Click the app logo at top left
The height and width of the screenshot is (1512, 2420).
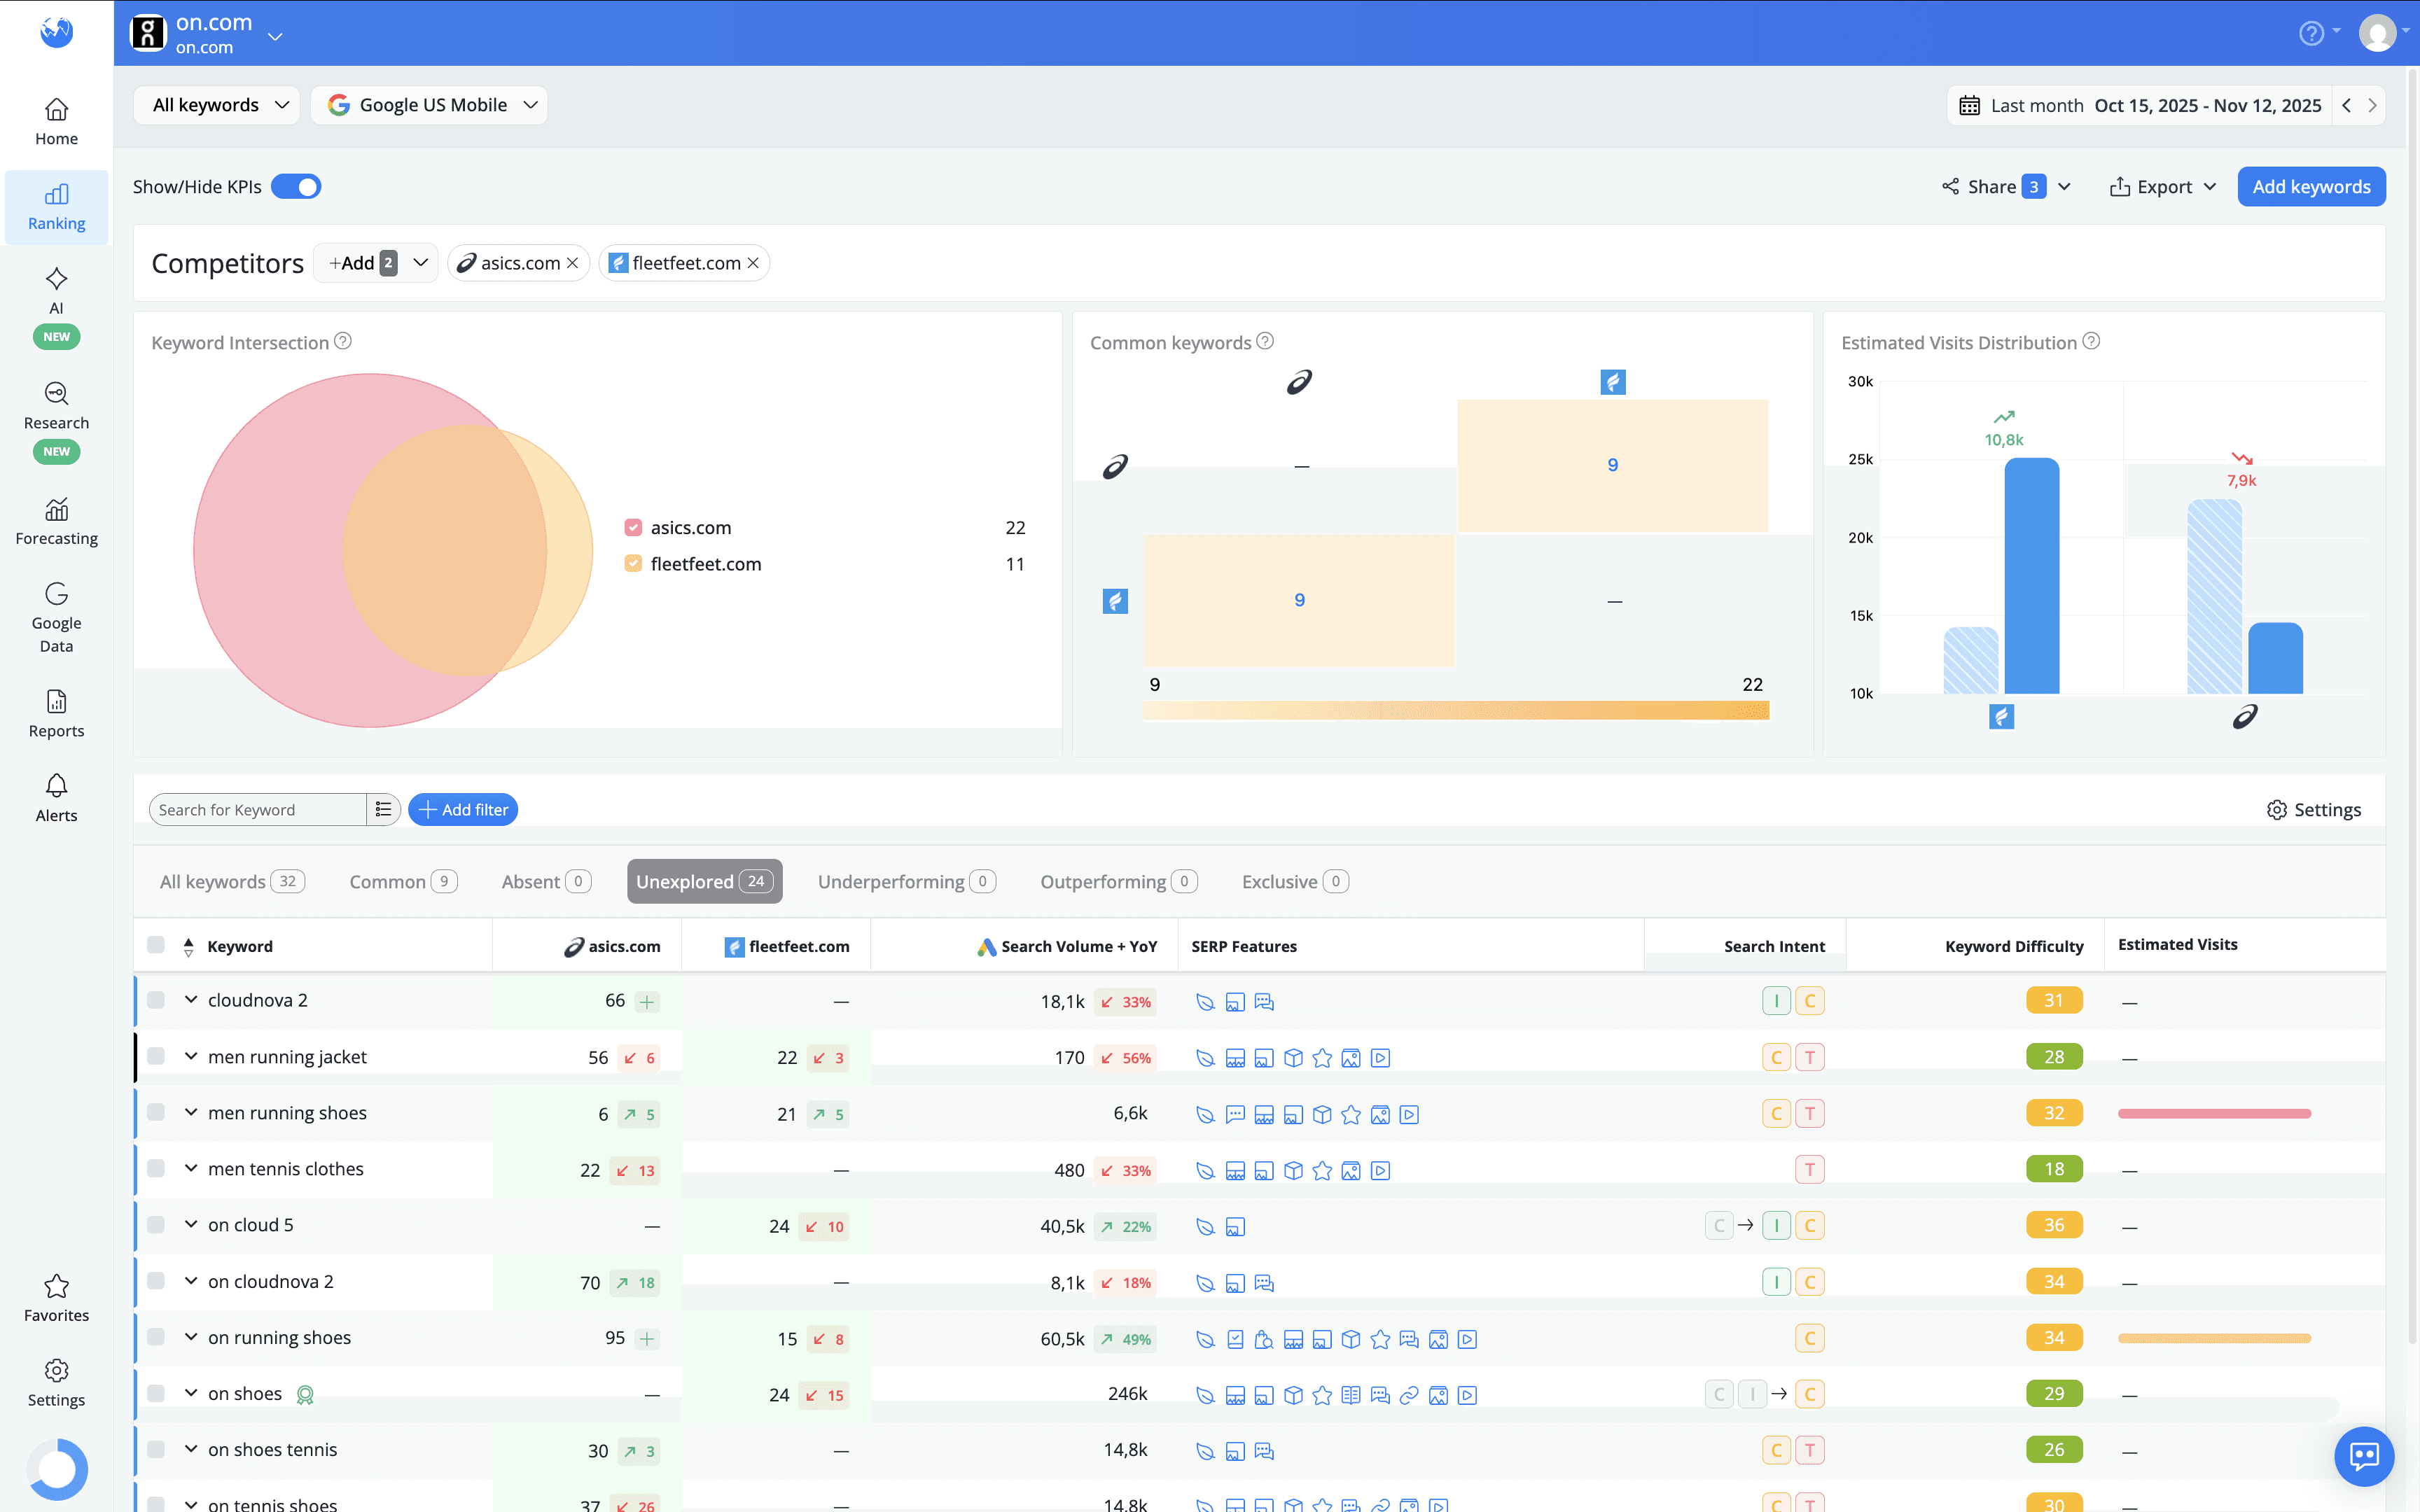point(56,32)
